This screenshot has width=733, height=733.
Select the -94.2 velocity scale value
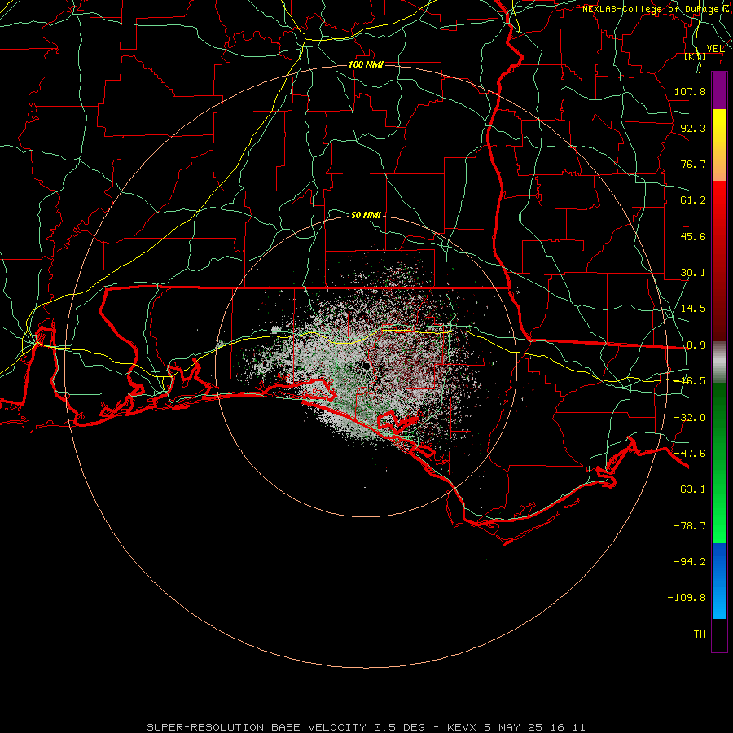pos(690,562)
